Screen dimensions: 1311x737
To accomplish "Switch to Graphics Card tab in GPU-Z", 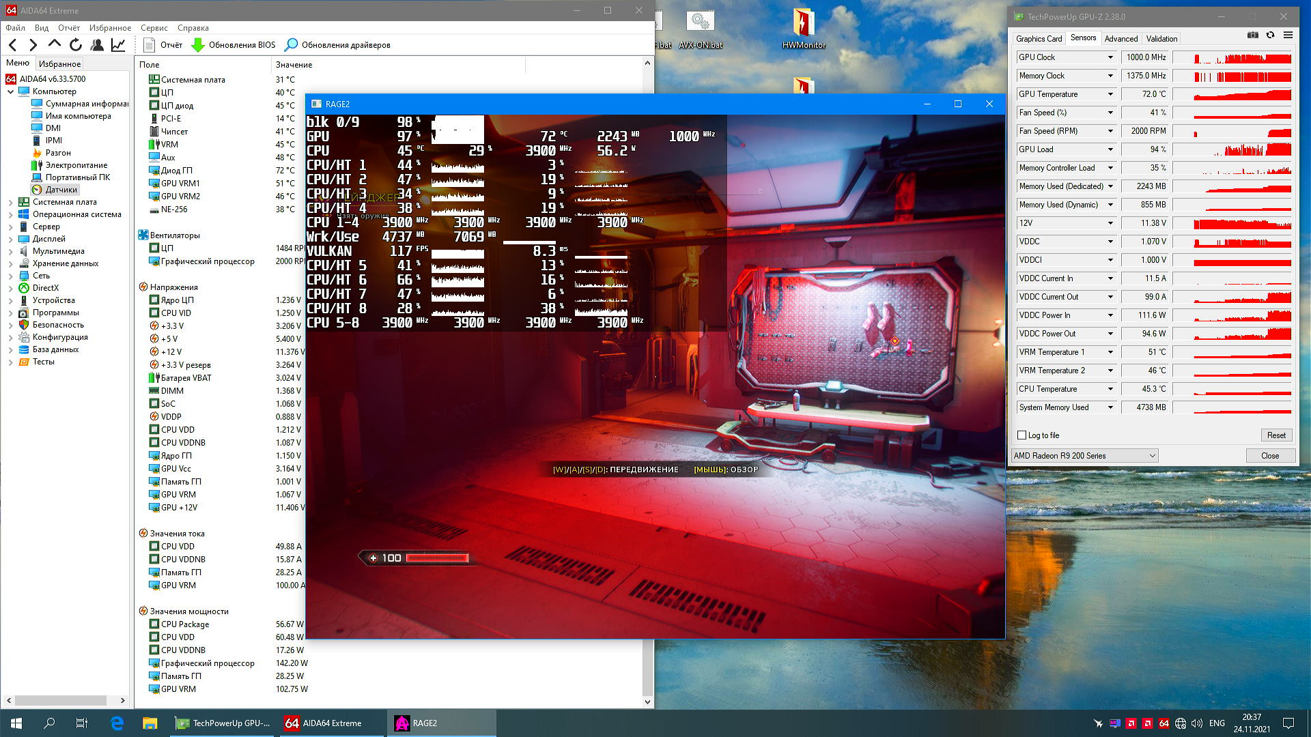I will coord(1039,39).
